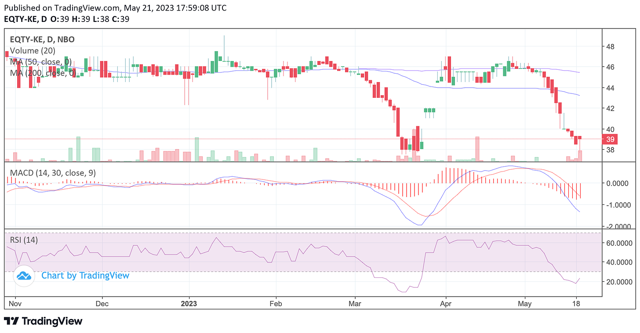
Task: Click the May label on time axis
Action: tap(525, 303)
